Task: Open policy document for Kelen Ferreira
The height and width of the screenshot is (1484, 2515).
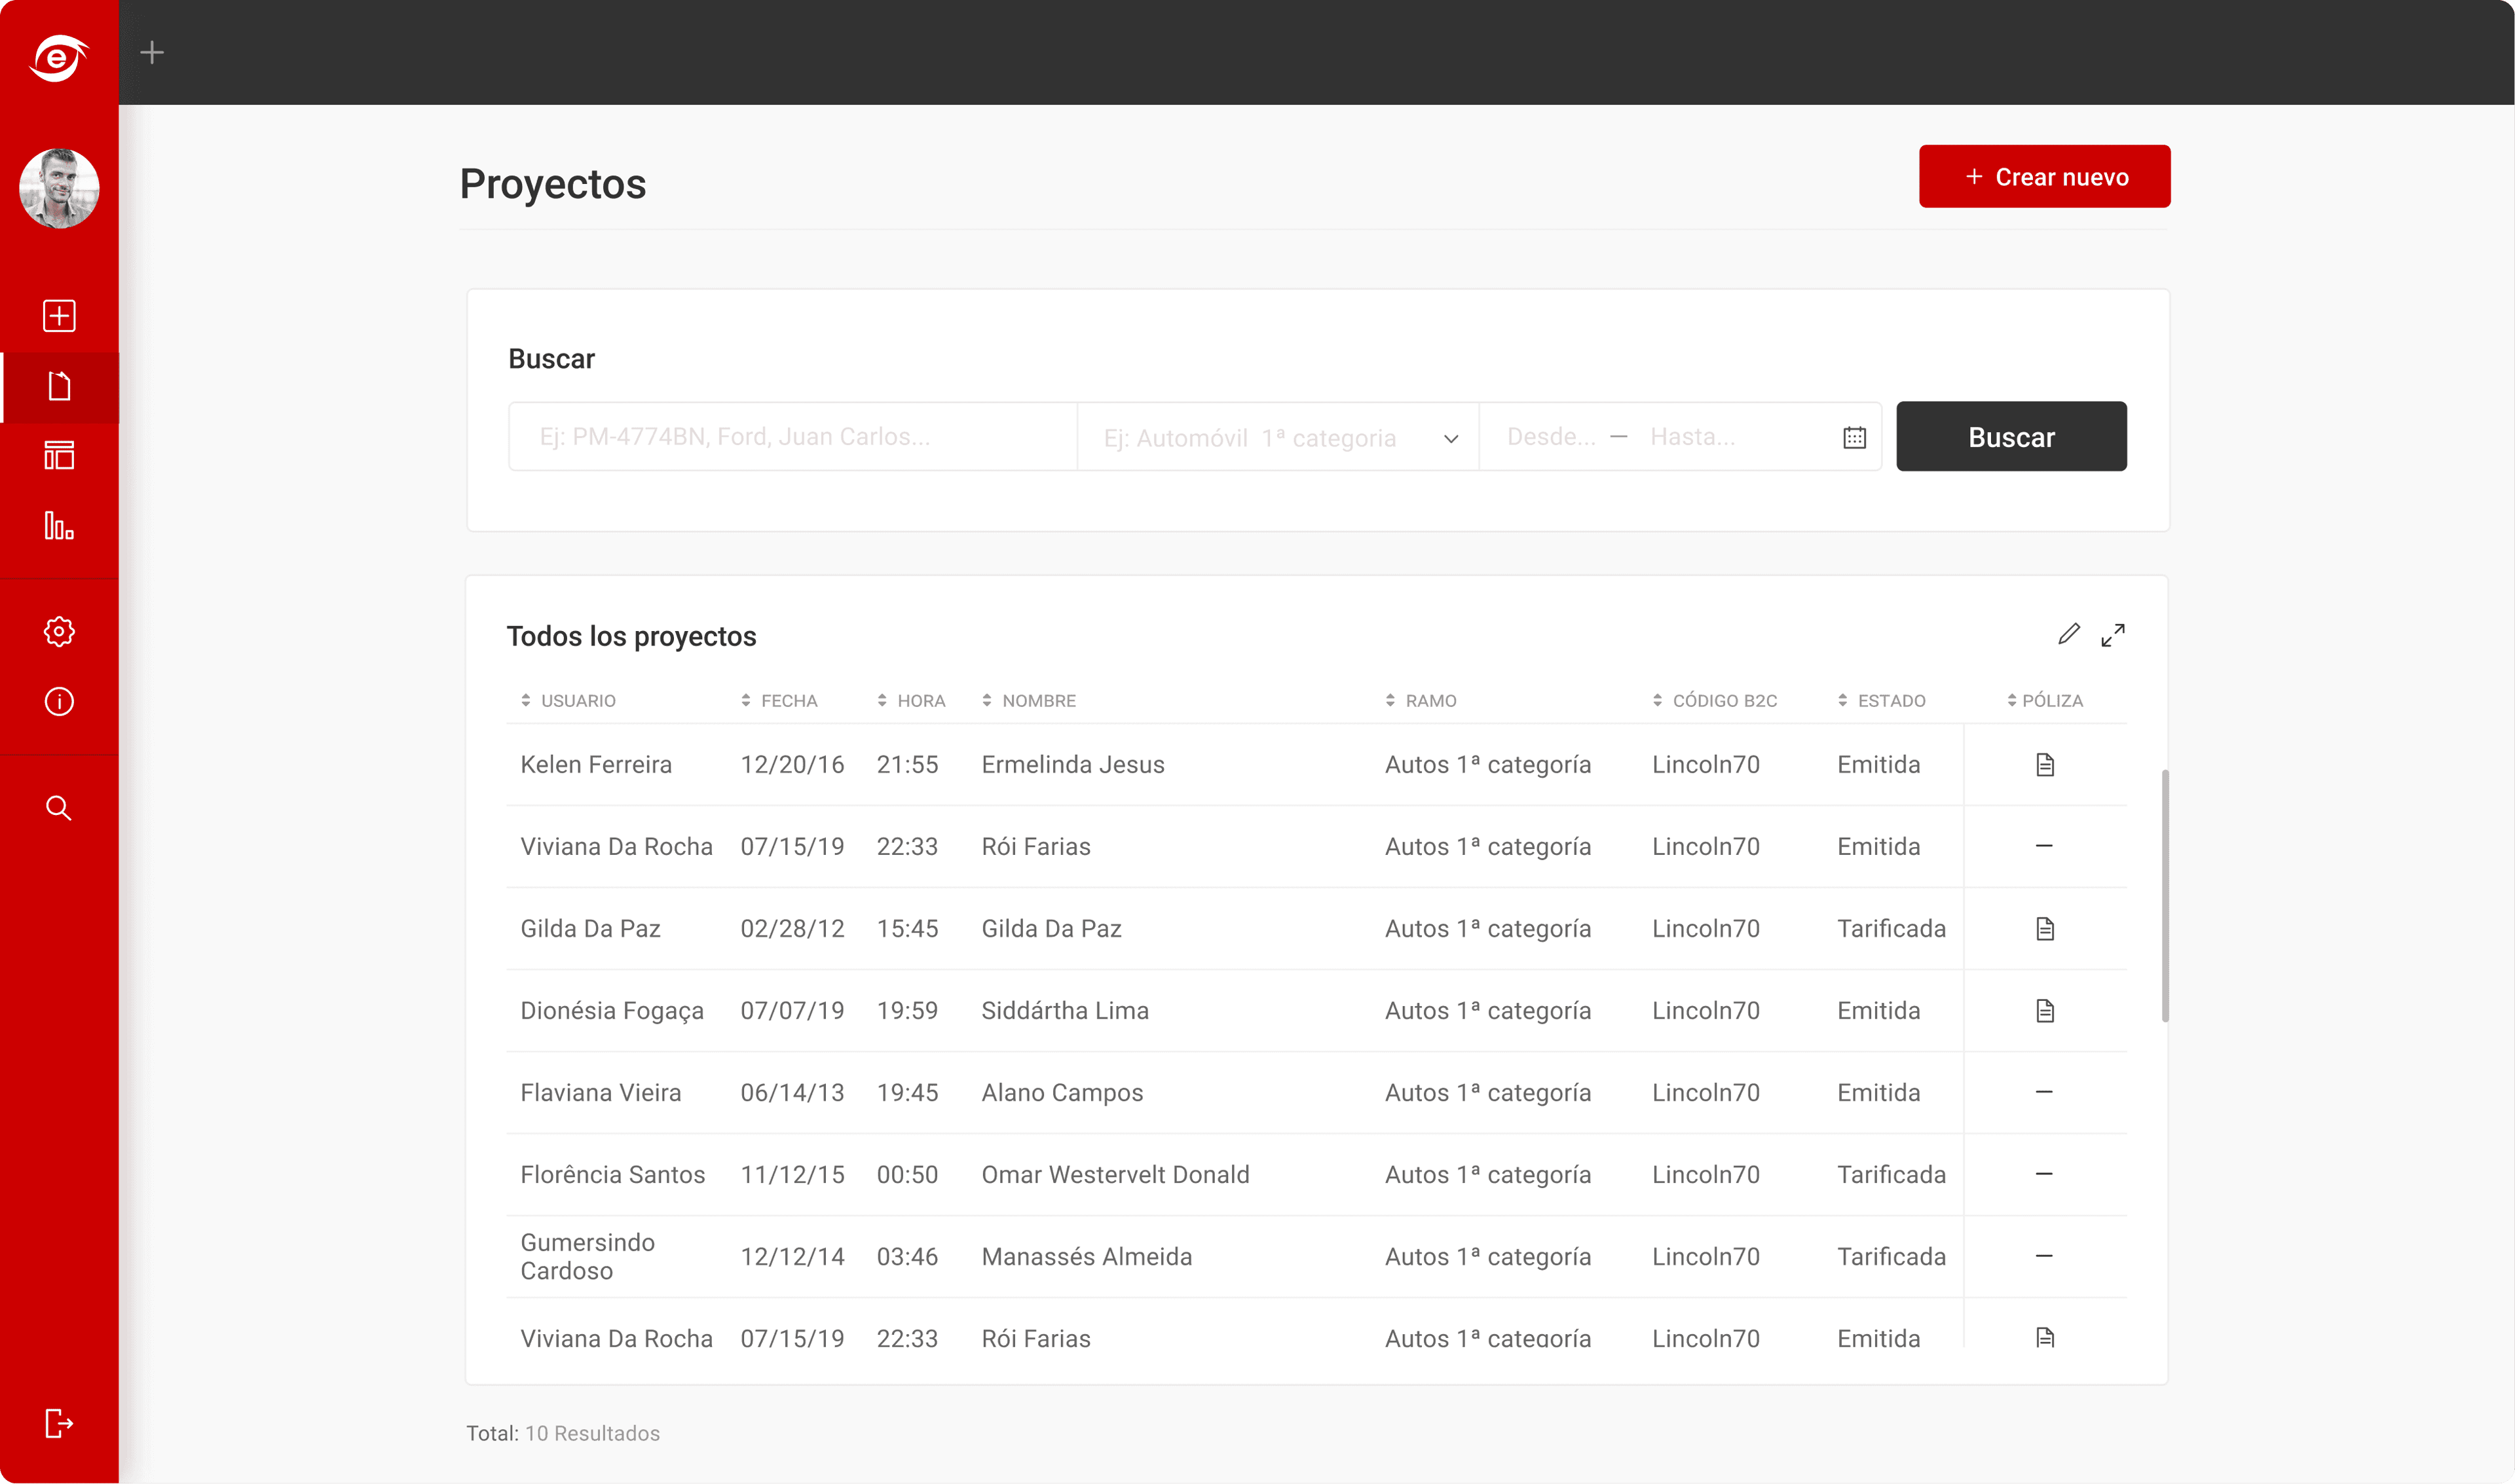Action: (x=2045, y=765)
